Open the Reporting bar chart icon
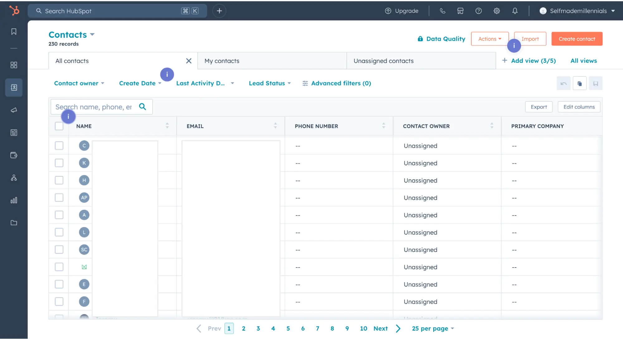The image size is (623, 339). (13, 200)
